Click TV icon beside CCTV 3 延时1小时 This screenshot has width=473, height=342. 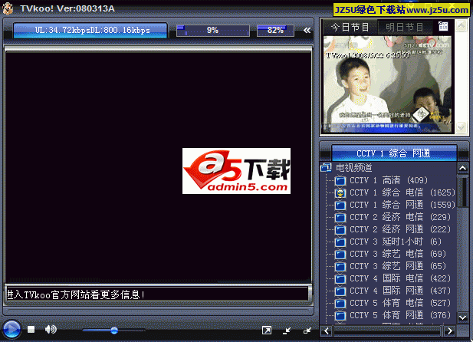(340, 242)
